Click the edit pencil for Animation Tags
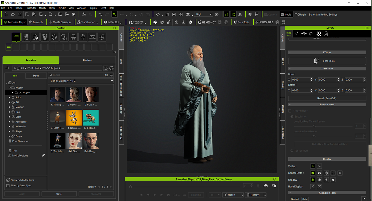This screenshot has width=372, height=201. (x=364, y=199)
